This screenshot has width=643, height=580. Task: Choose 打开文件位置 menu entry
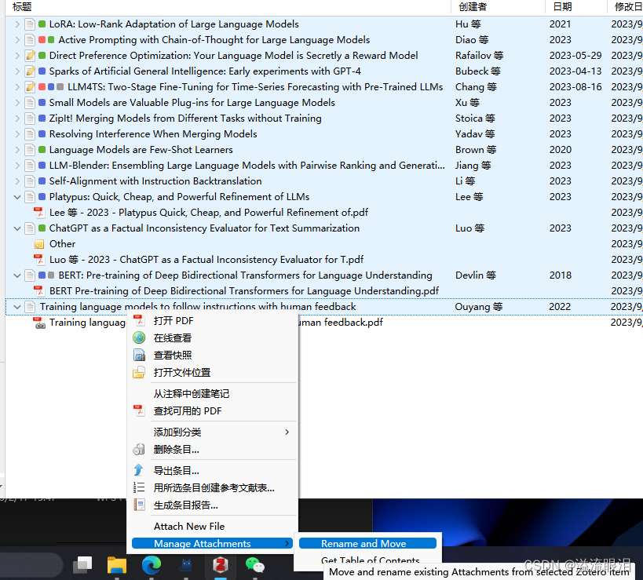point(214,372)
